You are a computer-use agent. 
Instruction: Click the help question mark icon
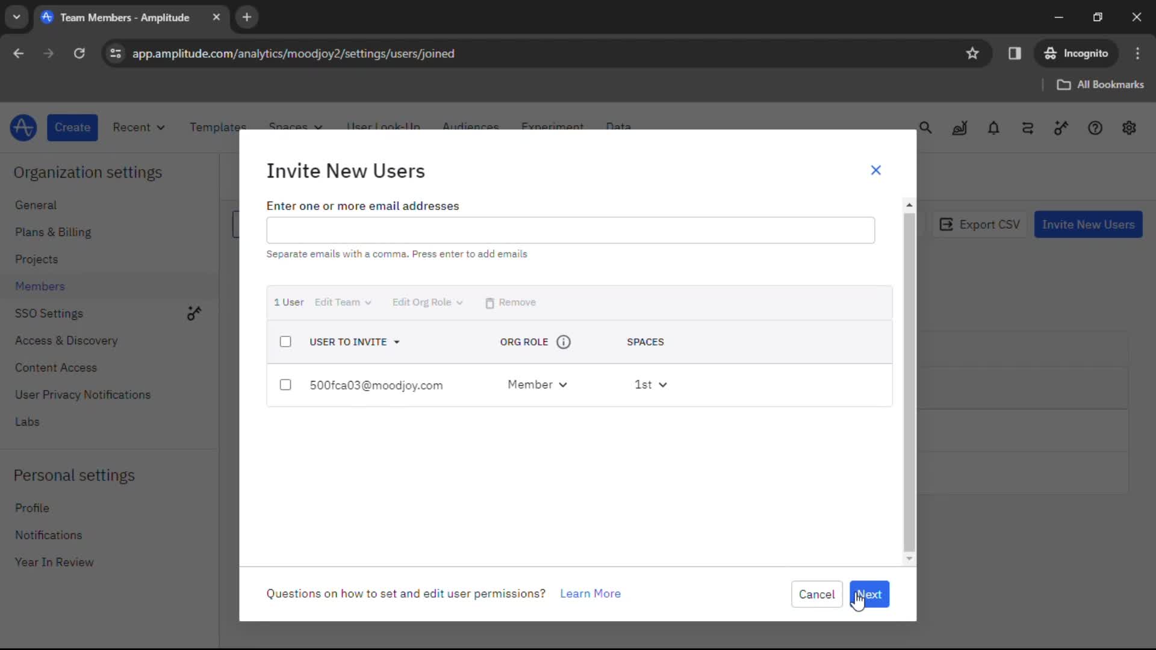pos(1096,127)
